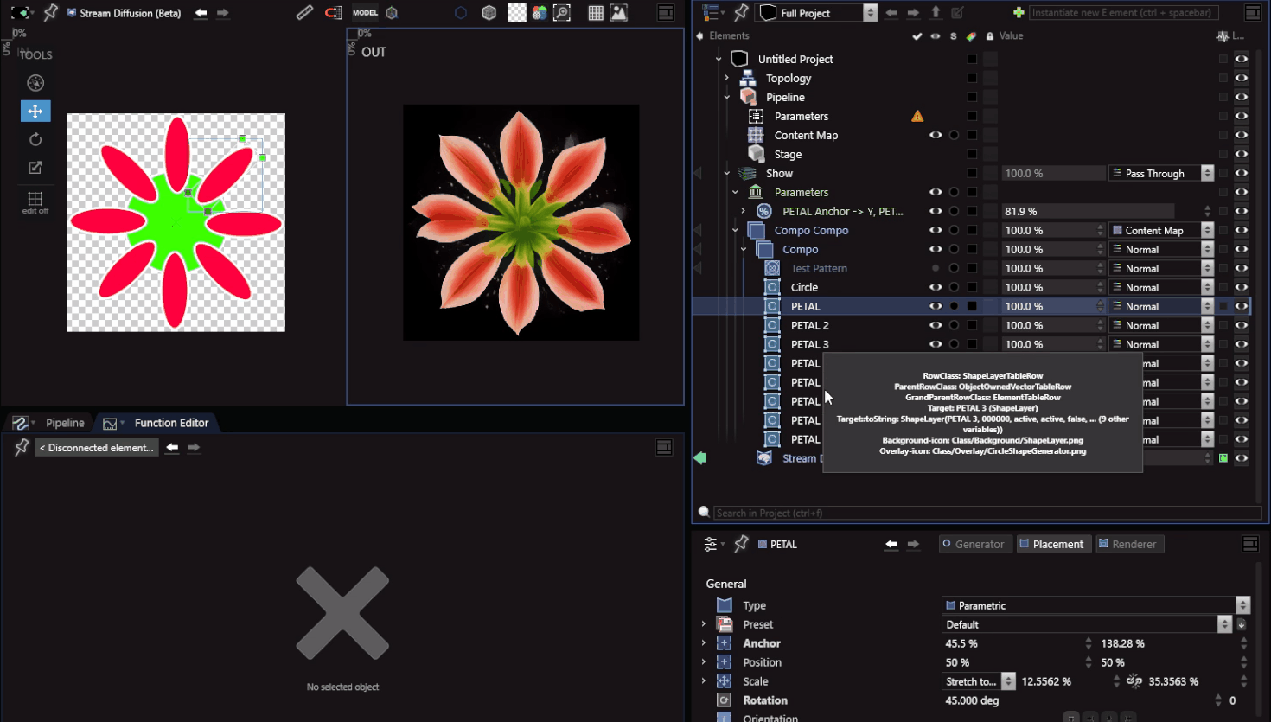The width and height of the screenshot is (1271, 722).
Task: Click the Generator tab button
Action: pos(974,544)
